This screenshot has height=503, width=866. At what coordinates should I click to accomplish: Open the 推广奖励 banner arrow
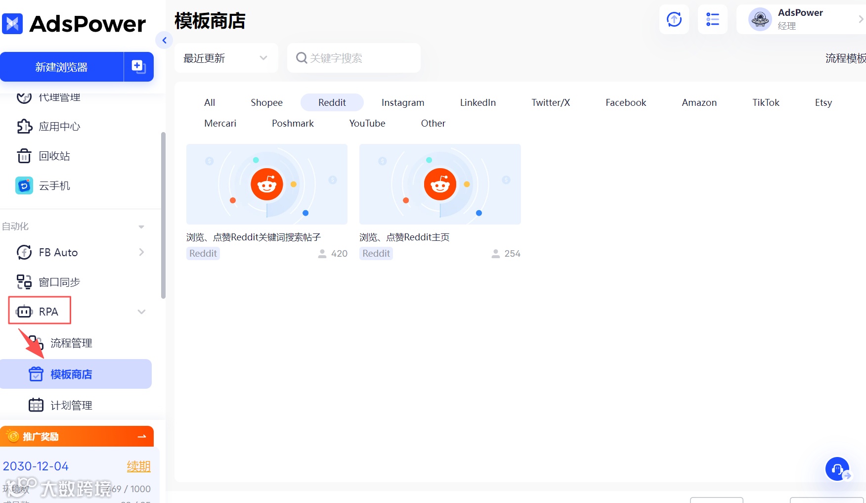[142, 436]
